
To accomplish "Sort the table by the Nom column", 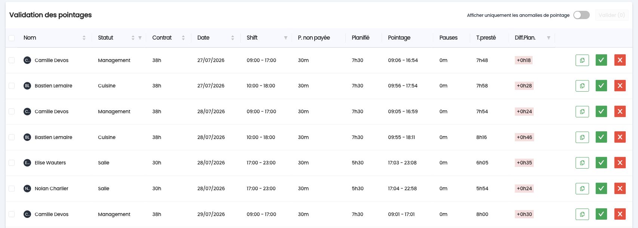I will click(x=84, y=38).
